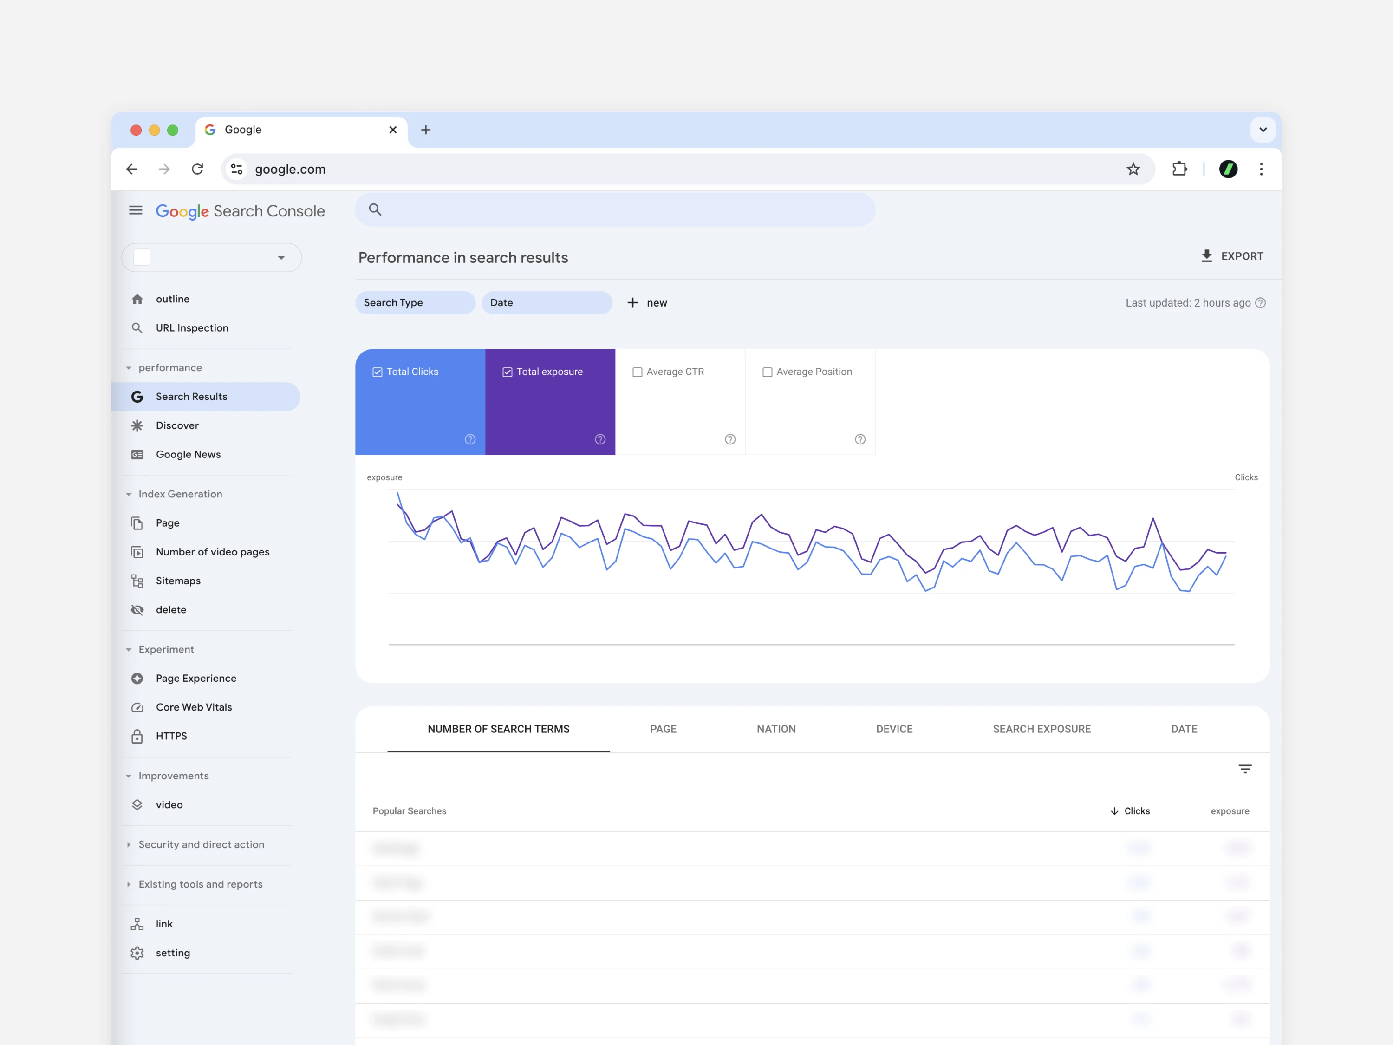1393x1045 pixels.
Task: Switch to the DATE tab
Action: tap(1184, 730)
